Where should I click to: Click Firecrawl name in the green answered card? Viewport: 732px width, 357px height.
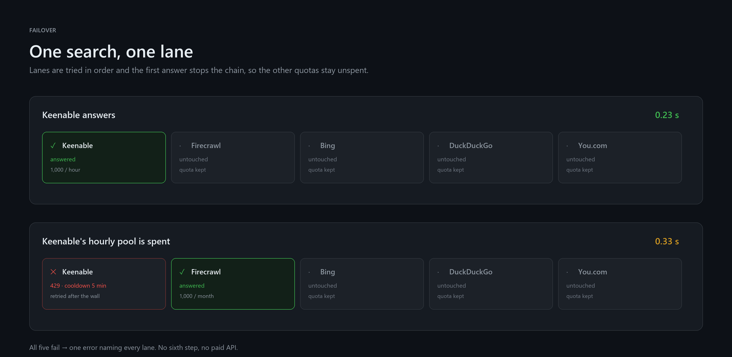(206, 272)
